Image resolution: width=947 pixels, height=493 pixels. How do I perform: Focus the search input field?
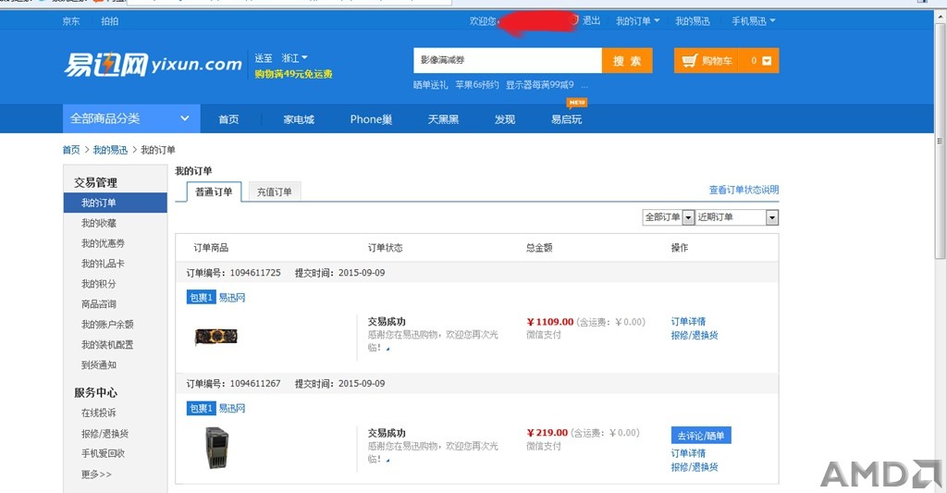coord(508,60)
